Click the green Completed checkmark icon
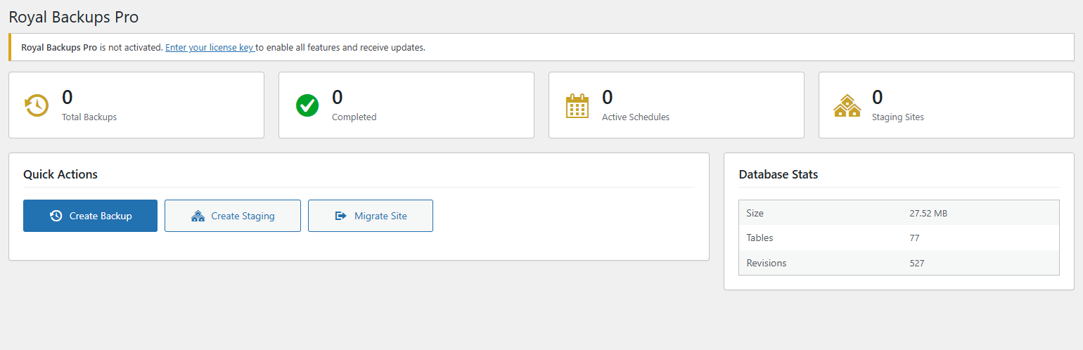 [307, 105]
